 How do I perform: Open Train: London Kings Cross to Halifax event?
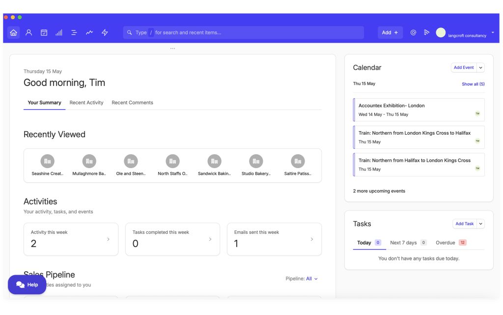[x=419, y=137]
